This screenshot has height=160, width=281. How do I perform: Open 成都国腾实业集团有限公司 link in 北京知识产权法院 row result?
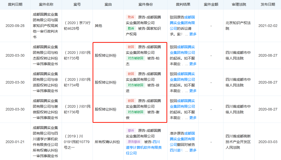[x=183, y=23]
